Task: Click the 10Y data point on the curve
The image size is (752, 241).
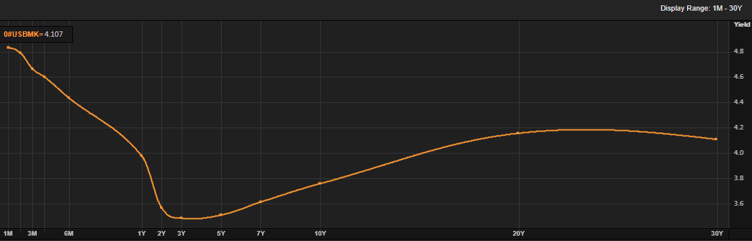Action: (320, 183)
